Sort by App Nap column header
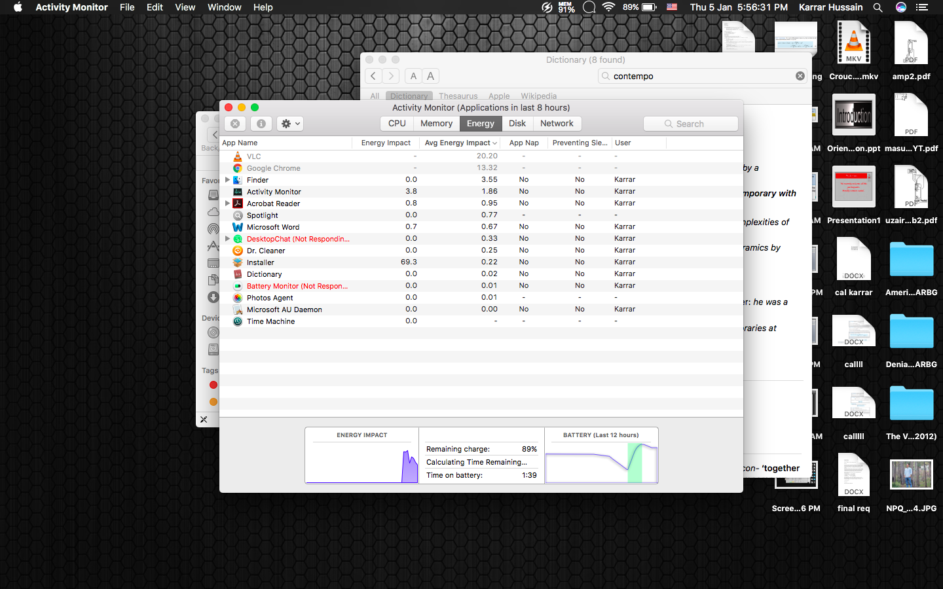This screenshot has width=943, height=589. click(524, 143)
